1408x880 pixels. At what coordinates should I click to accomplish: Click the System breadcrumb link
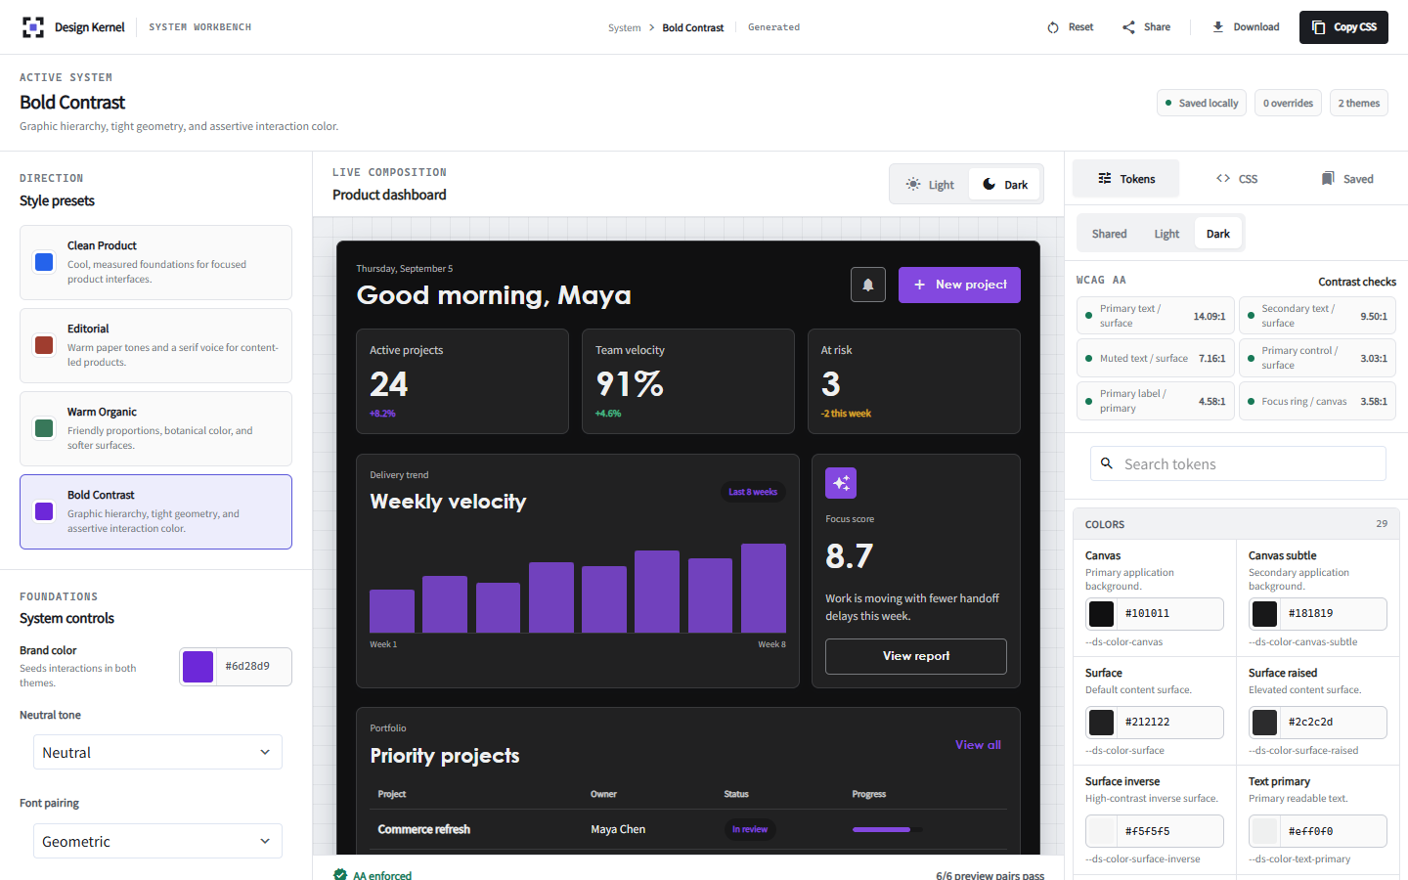click(x=624, y=27)
